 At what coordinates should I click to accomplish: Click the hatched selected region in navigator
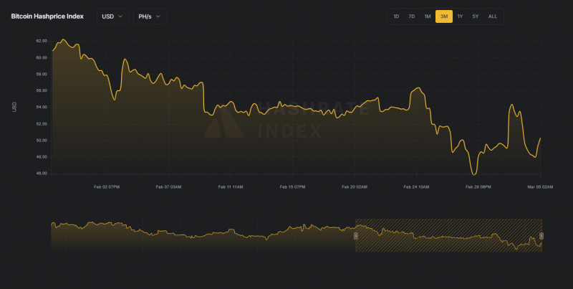point(449,236)
